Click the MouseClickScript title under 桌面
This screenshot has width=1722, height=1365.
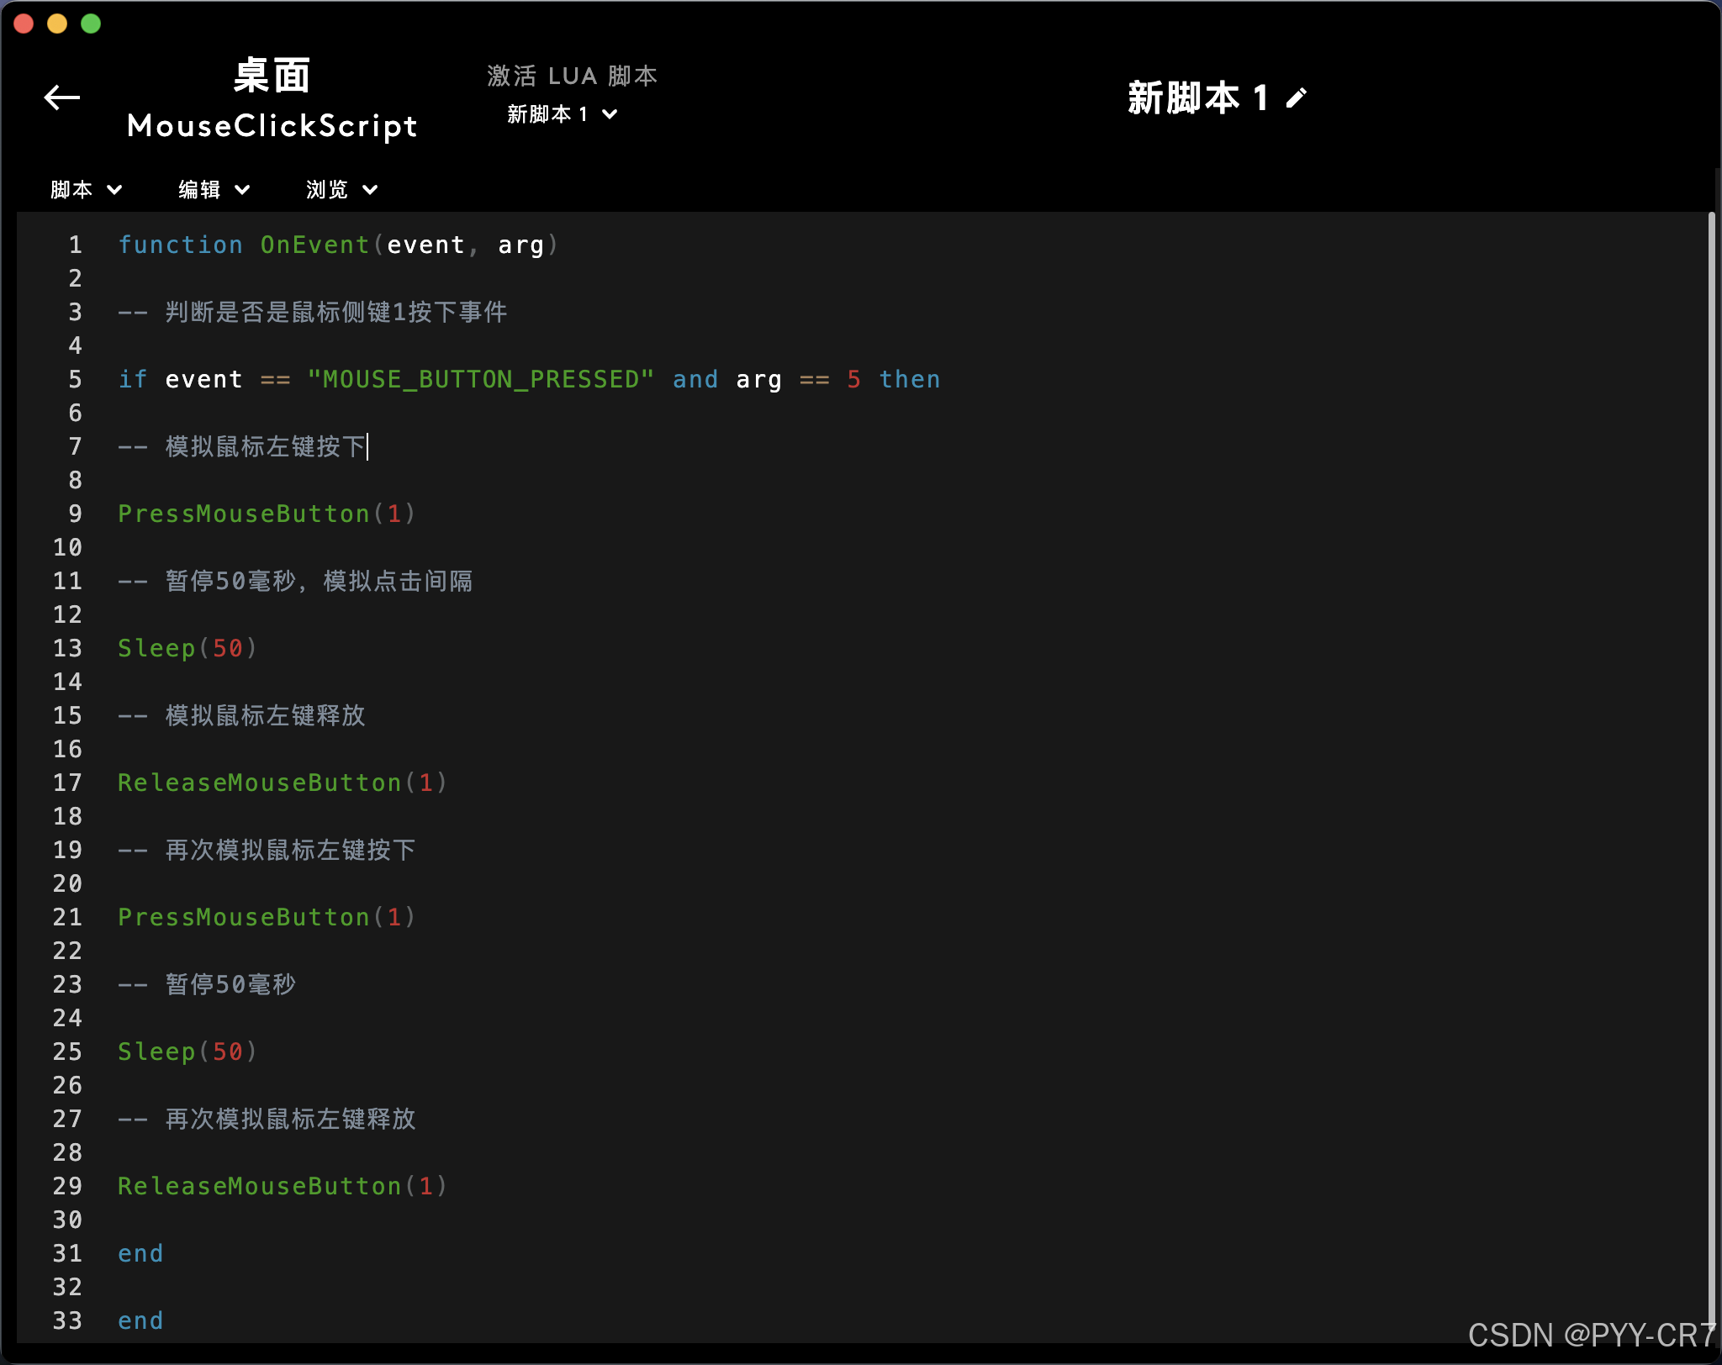[272, 126]
